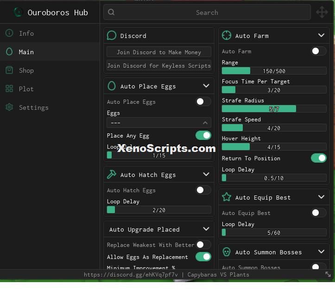Click the hammer icon in Auto Hatch Eggs header
Viewport: 335px width, 296px height.
[x=112, y=175]
